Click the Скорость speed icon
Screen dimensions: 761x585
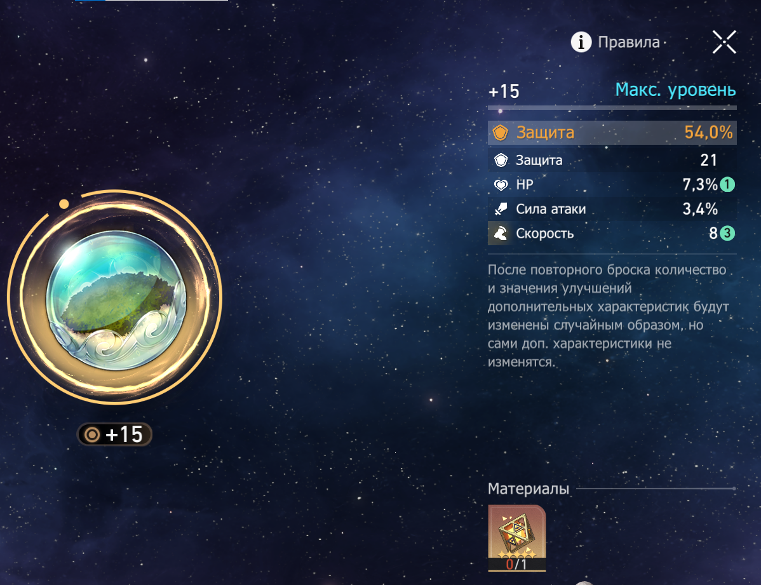pyautogui.click(x=501, y=234)
